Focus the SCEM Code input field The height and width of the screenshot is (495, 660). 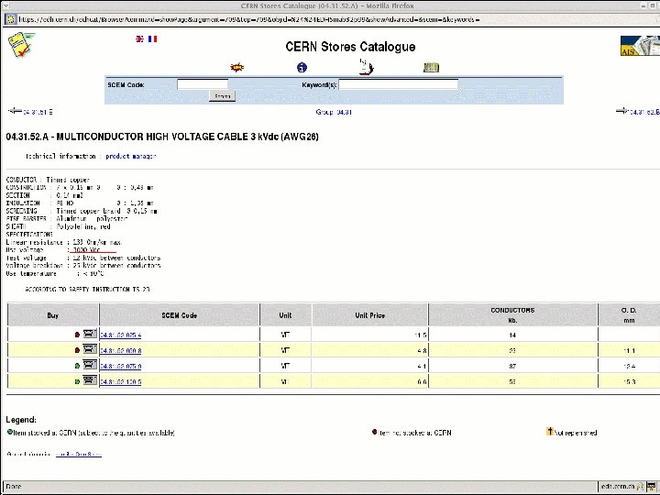pyautogui.click(x=203, y=84)
